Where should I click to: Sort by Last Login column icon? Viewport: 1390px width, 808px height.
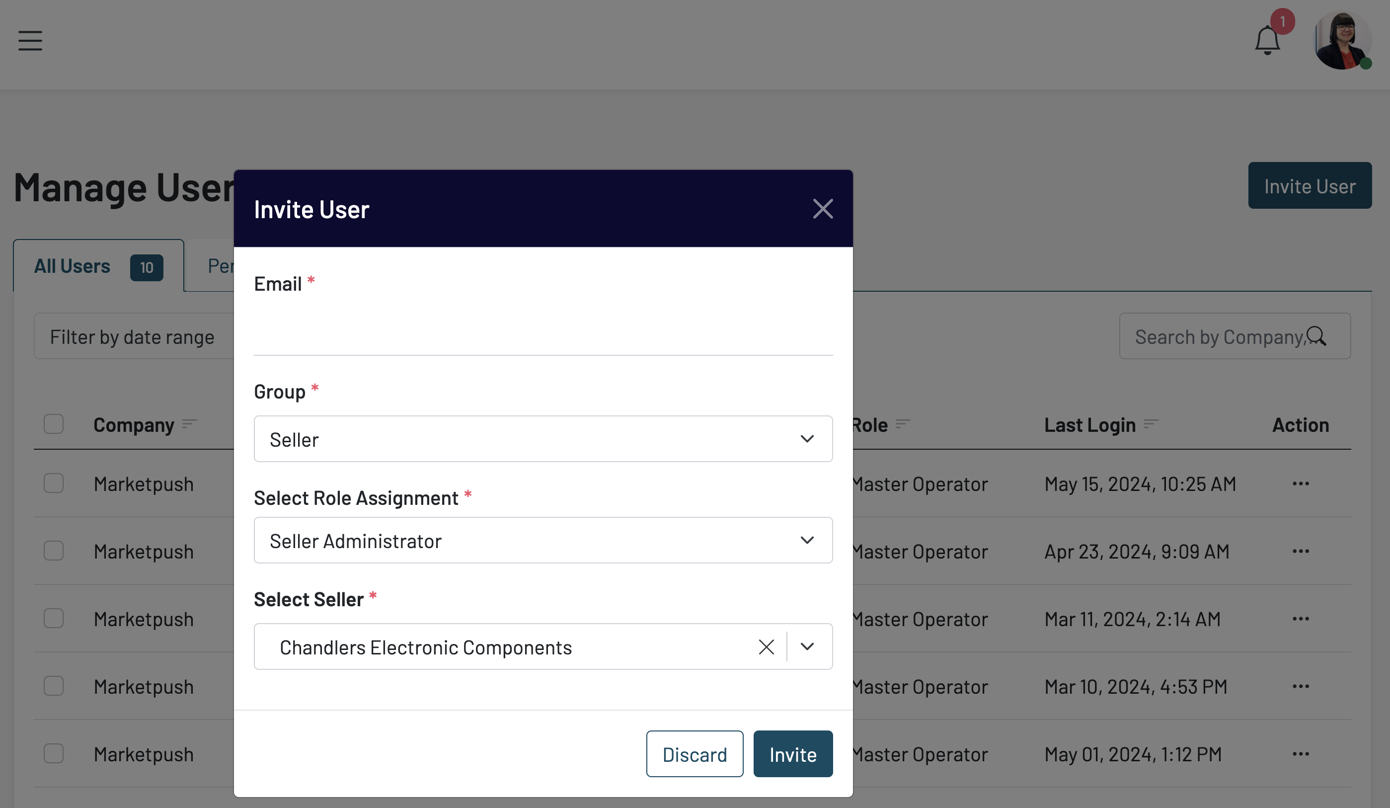1151,424
